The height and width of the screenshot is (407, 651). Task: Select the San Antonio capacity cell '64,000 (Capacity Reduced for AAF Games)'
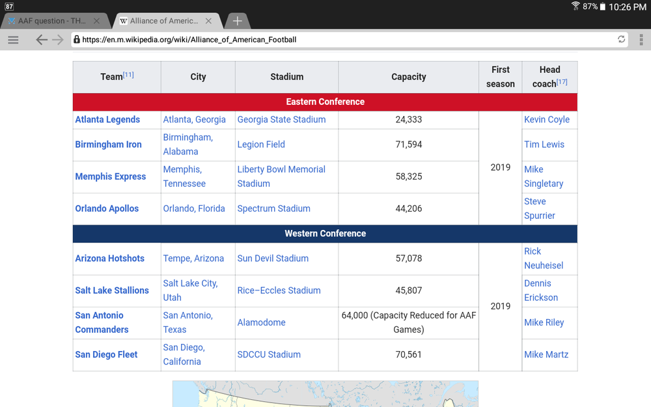[x=409, y=323]
